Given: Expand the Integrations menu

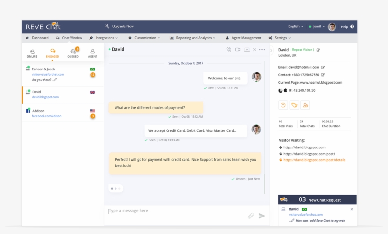Looking at the screenshot, I should [x=104, y=38].
